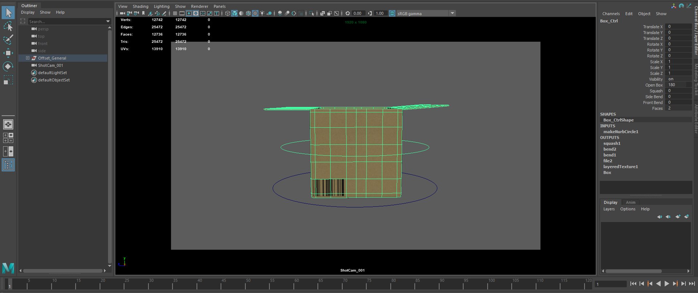Open the viewport Lighting menu
Image resolution: width=698 pixels, height=293 pixels.
(x=161, y=7)
